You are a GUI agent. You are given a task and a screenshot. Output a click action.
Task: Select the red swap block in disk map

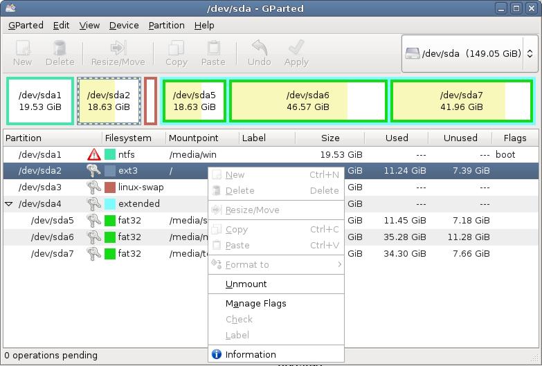[x=150, y=101]
